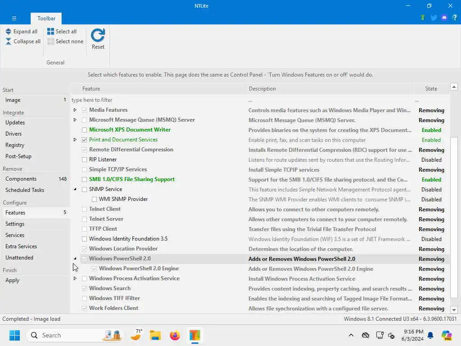
Task: Go to the Apply page
Action: [x=35, y=280]
